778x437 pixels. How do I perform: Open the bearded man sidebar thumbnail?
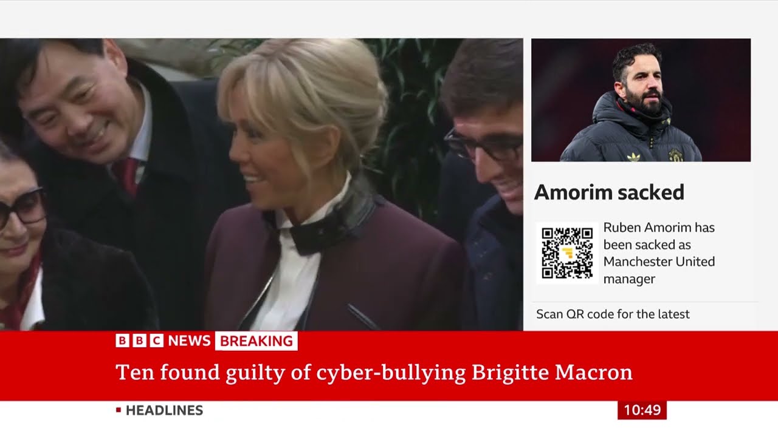(x=641, y=100)
